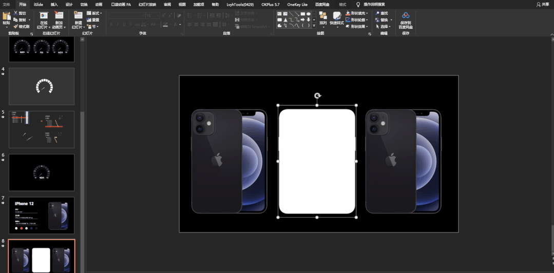Pick the right arrow block shape
This screenshot has height=273, width=554.
pos(302,19)
